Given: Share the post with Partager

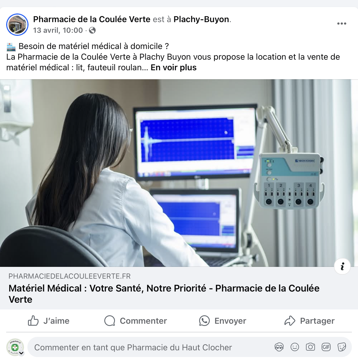Looking at the screenshot, I should tap(310, 321).
